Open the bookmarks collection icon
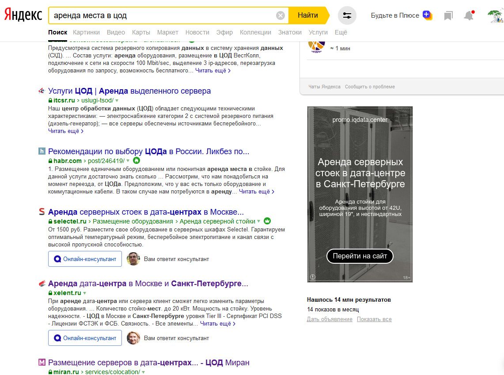Image resolution: width=504 pixels, height=375 pixels. point(448,15)
